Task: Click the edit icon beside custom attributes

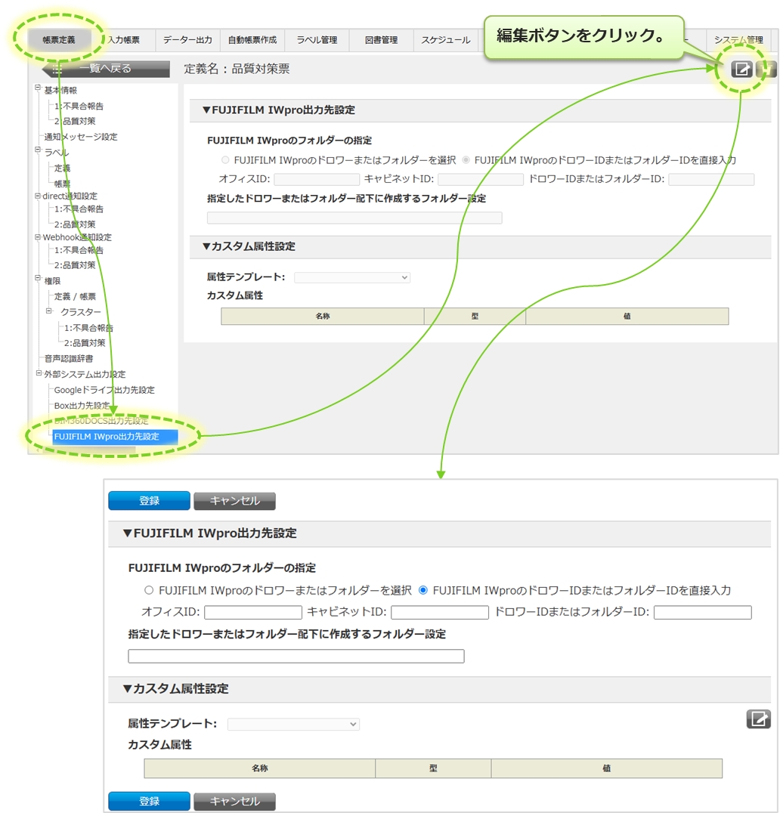Action: click(758, 719)
